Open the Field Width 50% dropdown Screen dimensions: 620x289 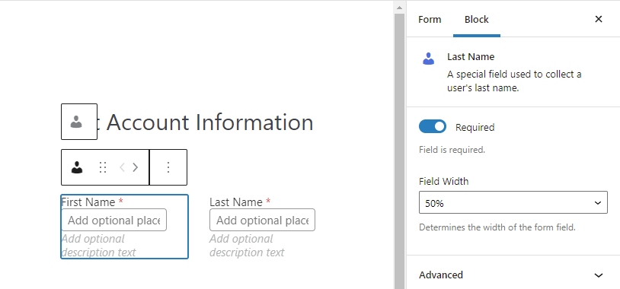513,202
